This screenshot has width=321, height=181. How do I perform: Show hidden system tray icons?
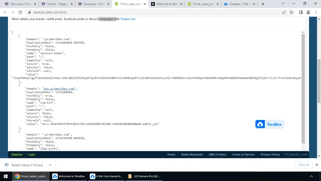coord(311,176)
